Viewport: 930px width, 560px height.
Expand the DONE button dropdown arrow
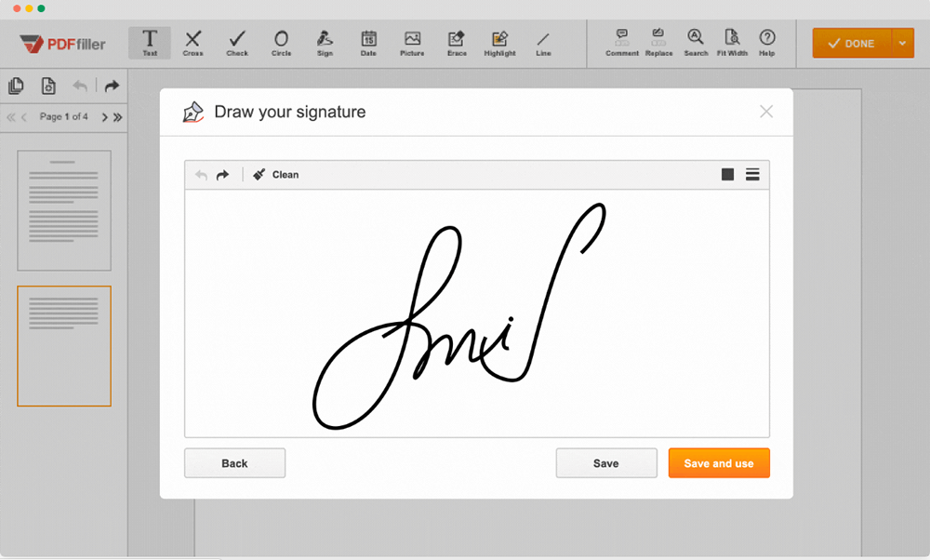click(902, 44)
